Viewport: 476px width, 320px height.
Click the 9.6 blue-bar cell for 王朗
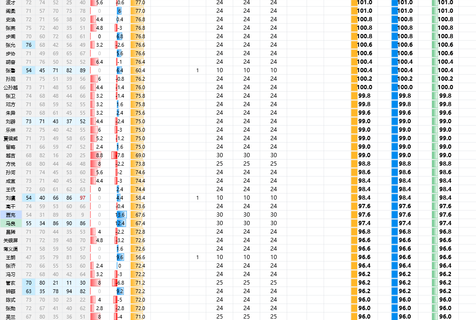pyautogui.click(x=120, y=257)
